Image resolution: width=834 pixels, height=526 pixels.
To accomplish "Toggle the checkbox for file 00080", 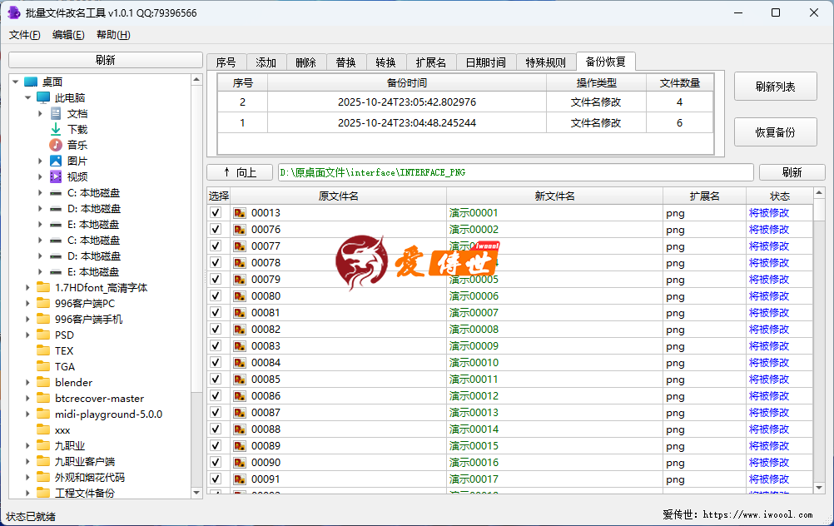I will [216, 296].
